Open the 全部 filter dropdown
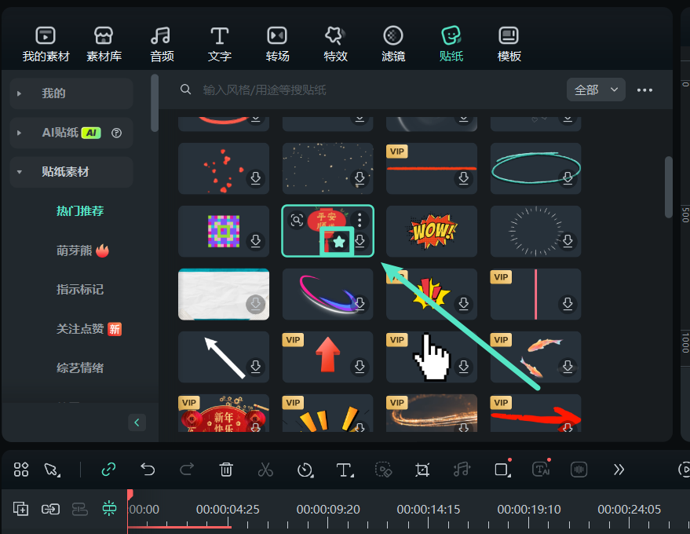This screenshot has width=690, height=534. [x=596, y=90]
